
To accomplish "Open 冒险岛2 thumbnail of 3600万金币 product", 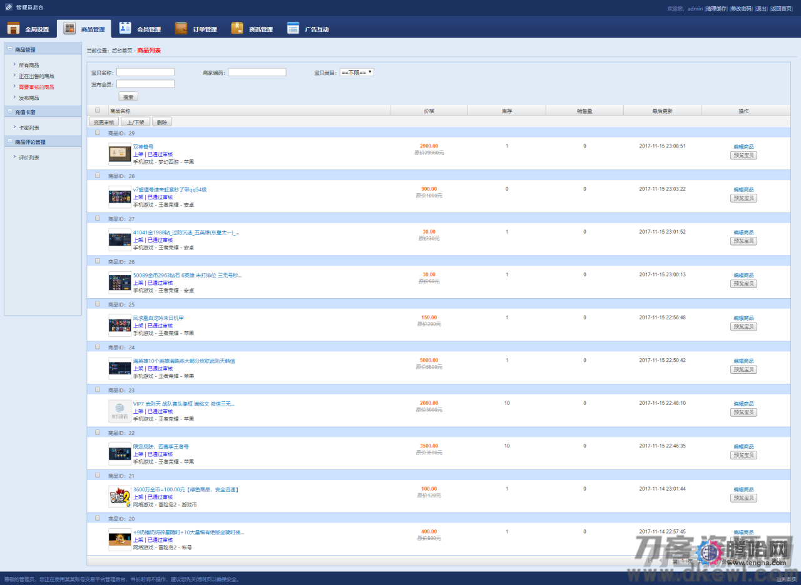I will (x=120, y=496).
